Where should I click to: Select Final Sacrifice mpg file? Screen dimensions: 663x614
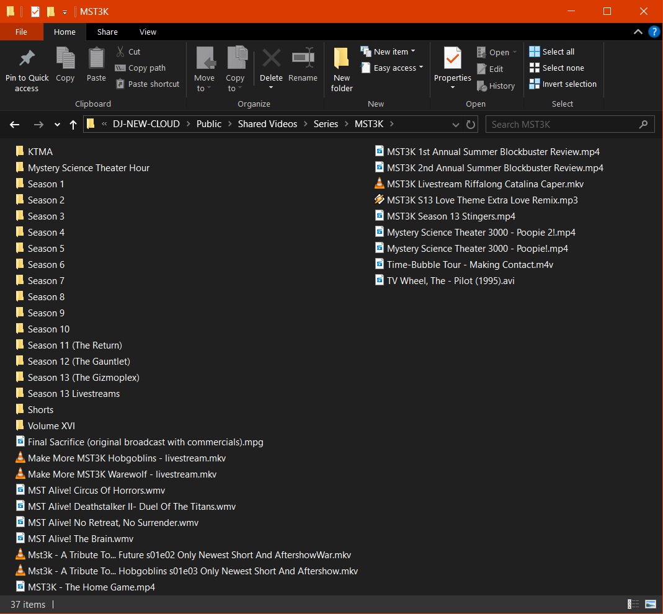tap(140, 442)
